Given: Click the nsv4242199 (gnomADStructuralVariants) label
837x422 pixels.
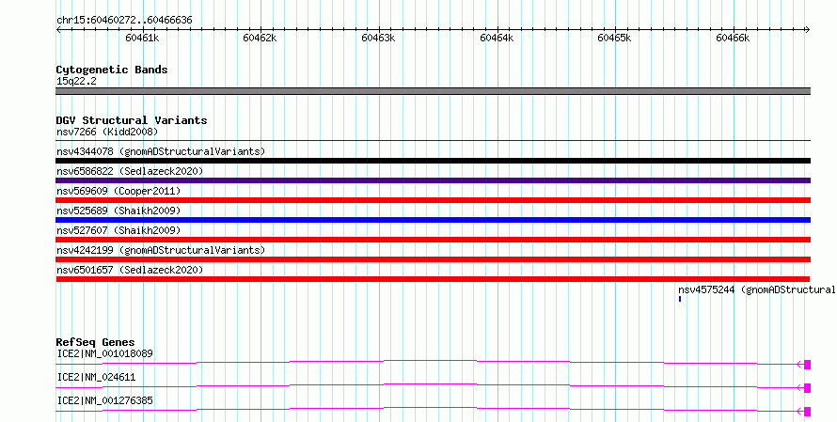Looking at the screenshot, I should coord(161,250).
